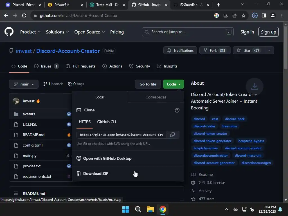Image resolution: width=288 pixels, height=216 pixels.
Task: Click the Sign in link
Action: (x=247, y=32)
